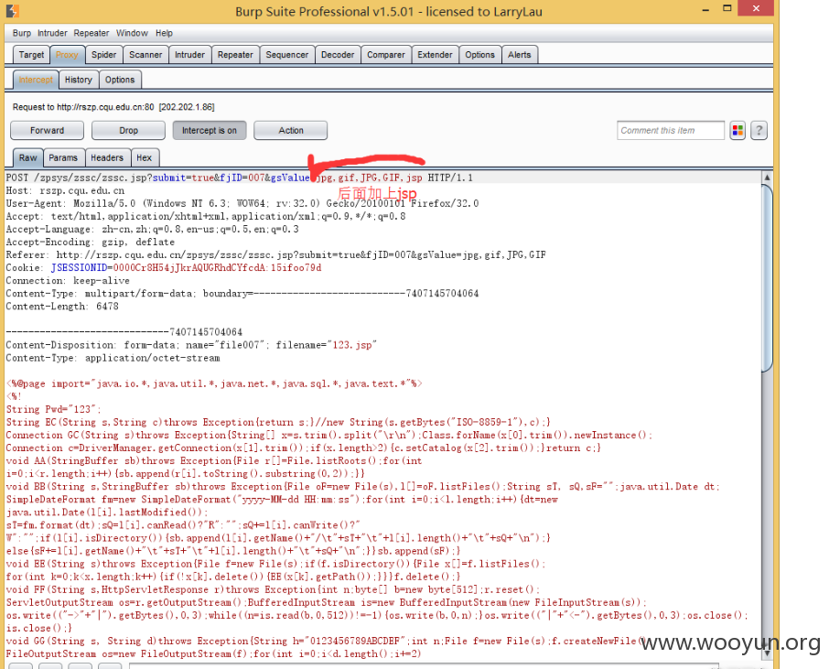Select the Proxy tab
This screenshot has width=829, height=669.
[67, 55]
